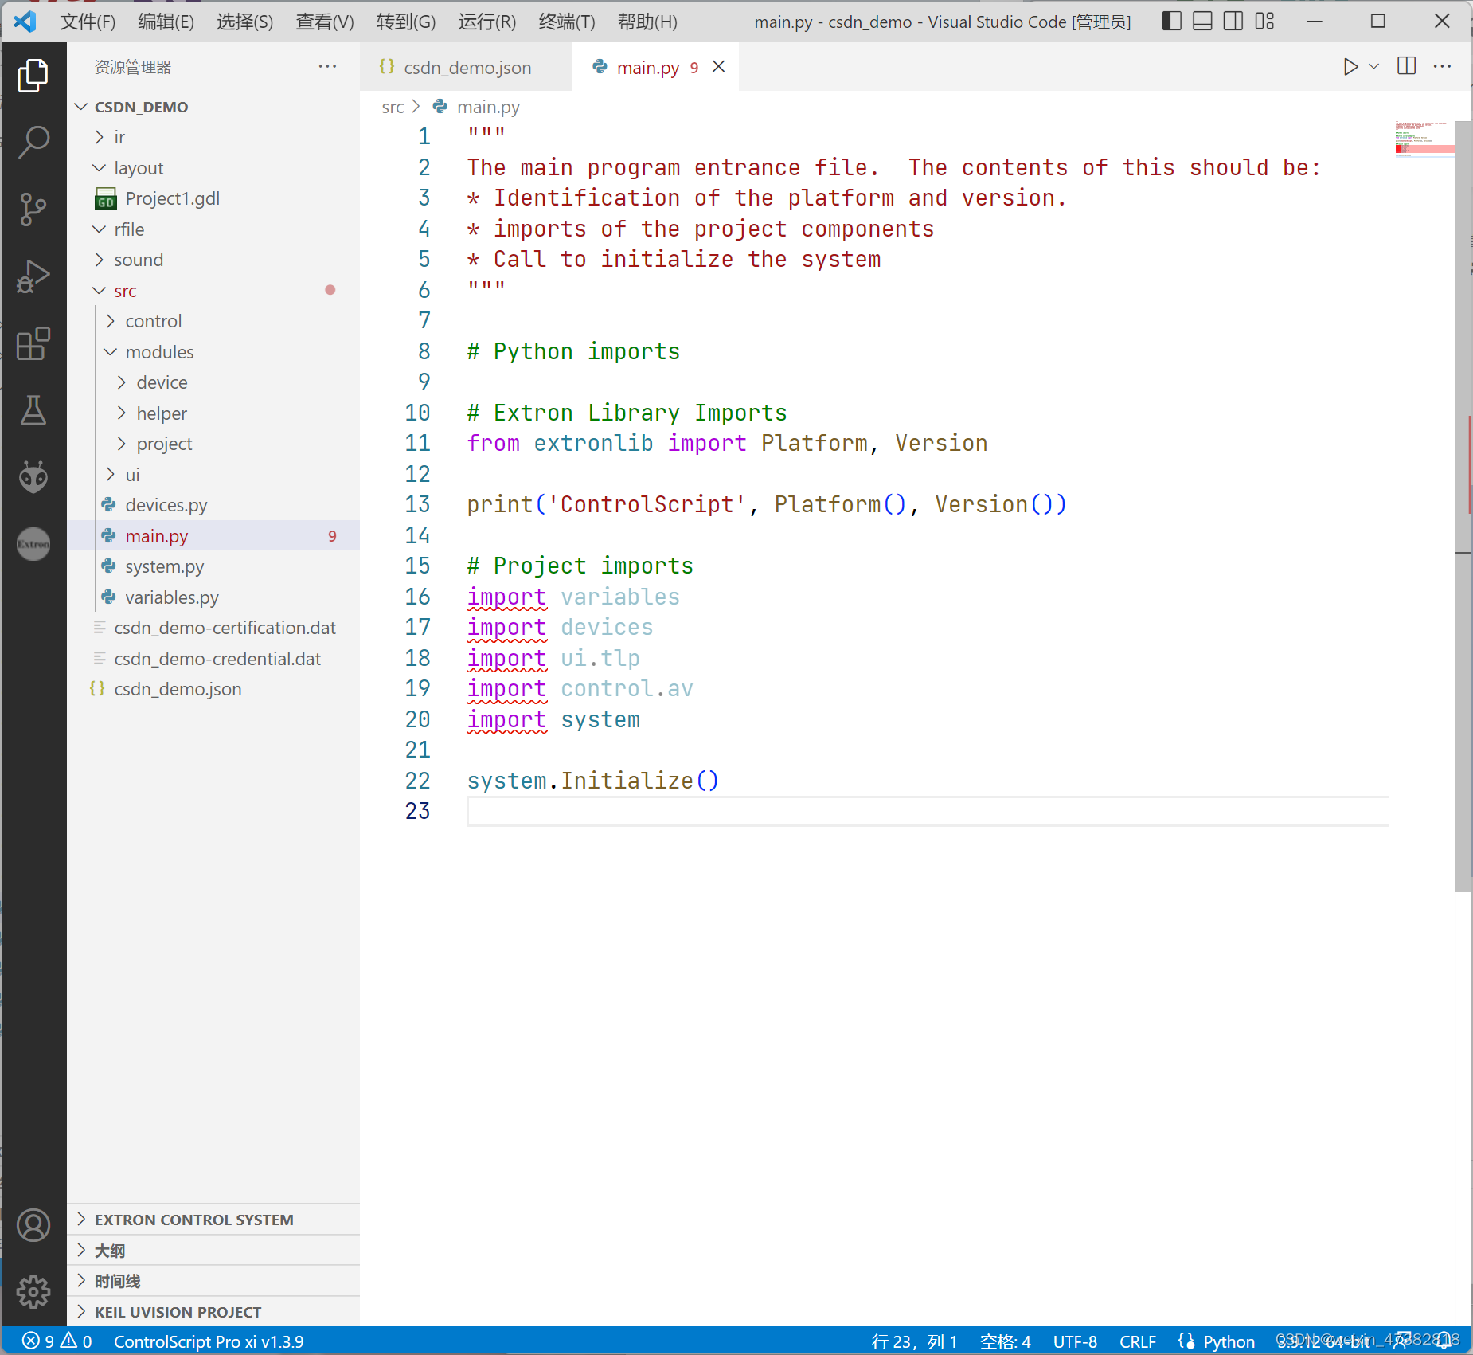This screenshot has width=1473, height=1355.
Task: Open the 运行(R) menu
Action: [x=486, y=22]
